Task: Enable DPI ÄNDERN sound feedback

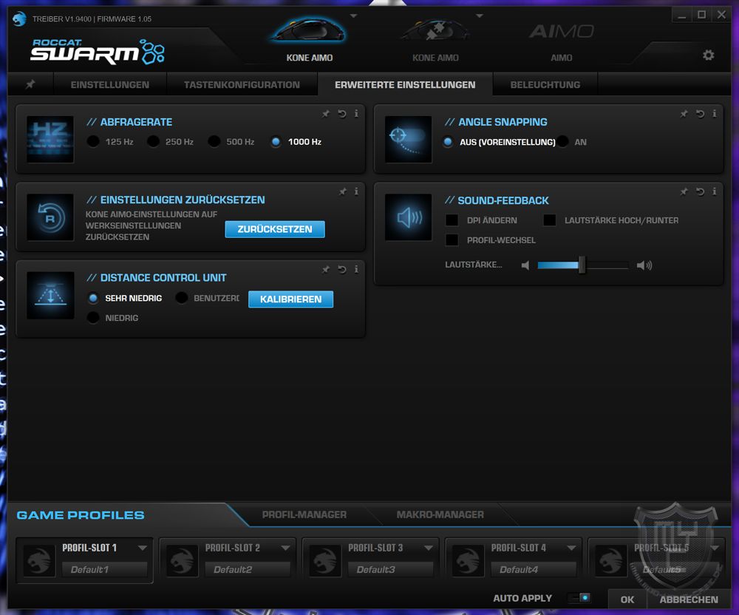Action: tap(452, 220)
